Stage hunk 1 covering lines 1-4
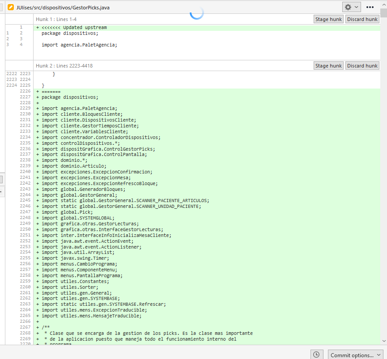 click(x=328, y=19)
